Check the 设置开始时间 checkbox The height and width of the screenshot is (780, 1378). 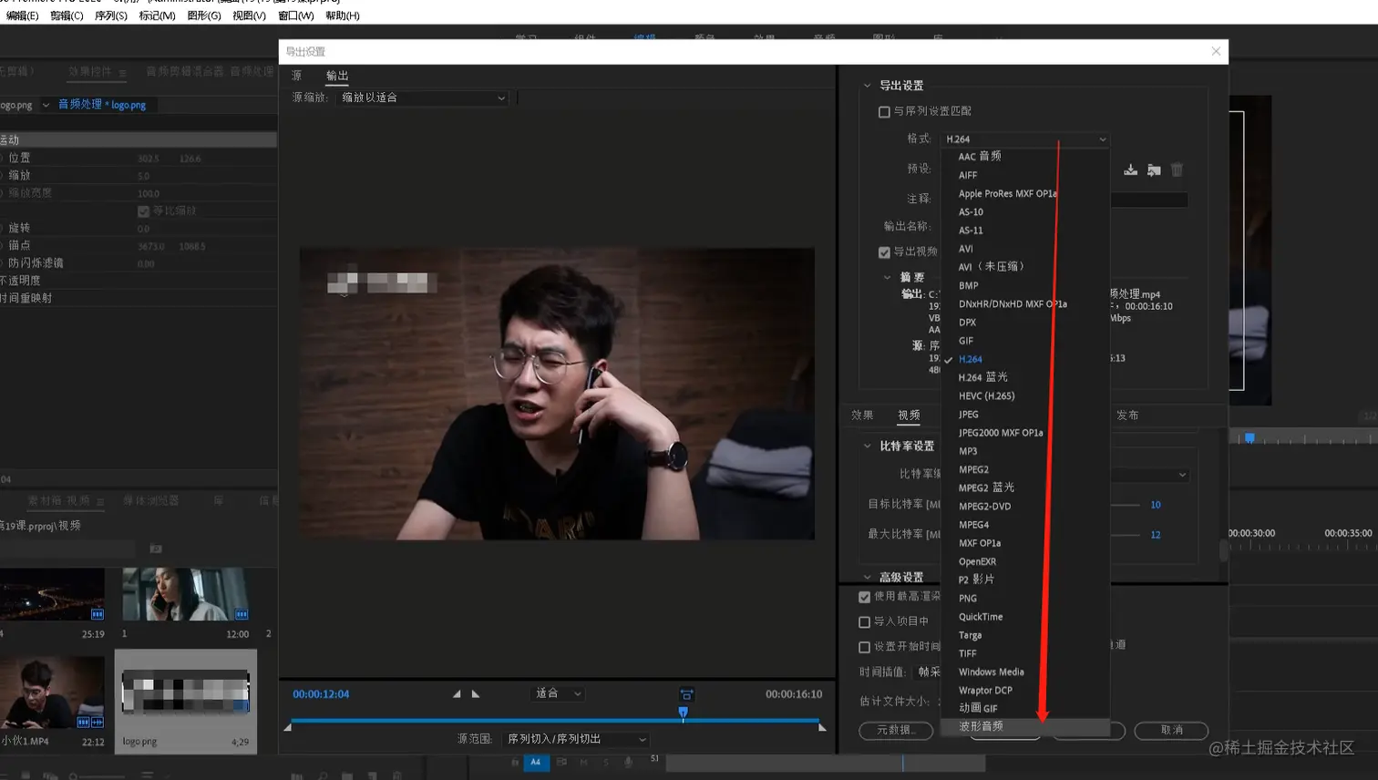click(864, 647)
